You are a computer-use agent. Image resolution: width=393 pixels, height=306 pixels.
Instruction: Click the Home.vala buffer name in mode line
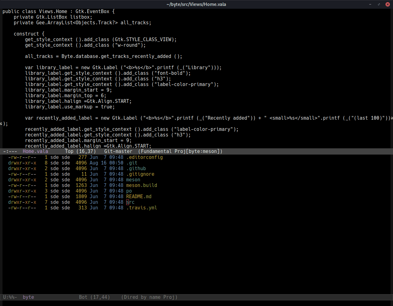point(35,151)
